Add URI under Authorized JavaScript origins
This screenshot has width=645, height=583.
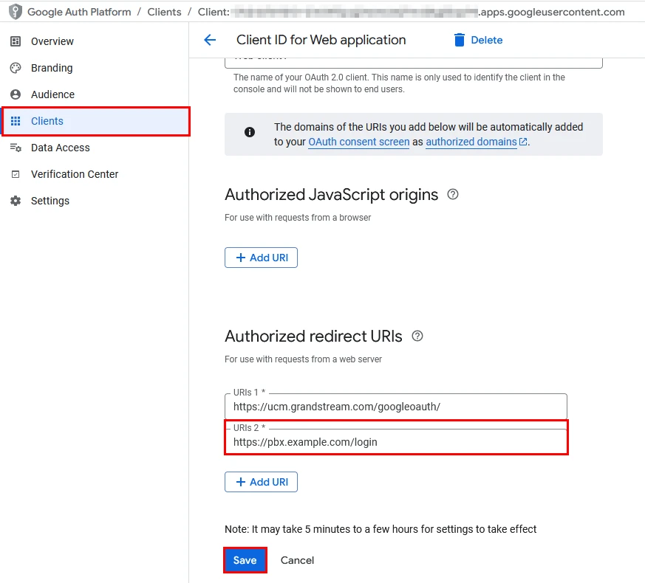point(261,258)
